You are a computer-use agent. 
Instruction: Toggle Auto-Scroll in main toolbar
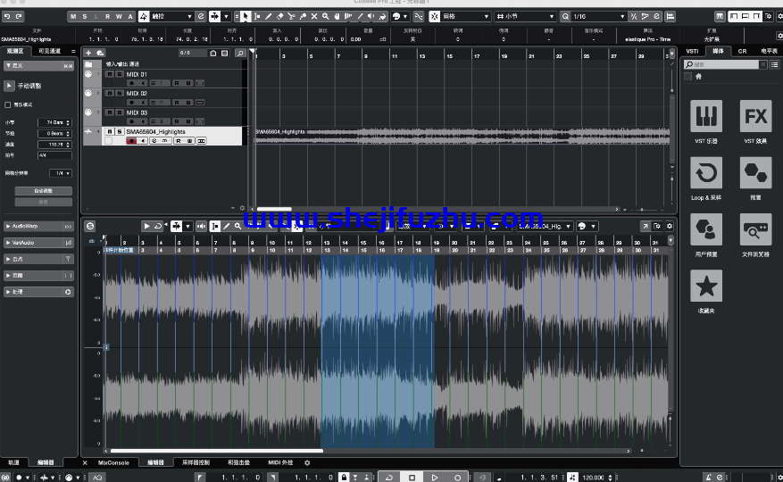[215, 16]
